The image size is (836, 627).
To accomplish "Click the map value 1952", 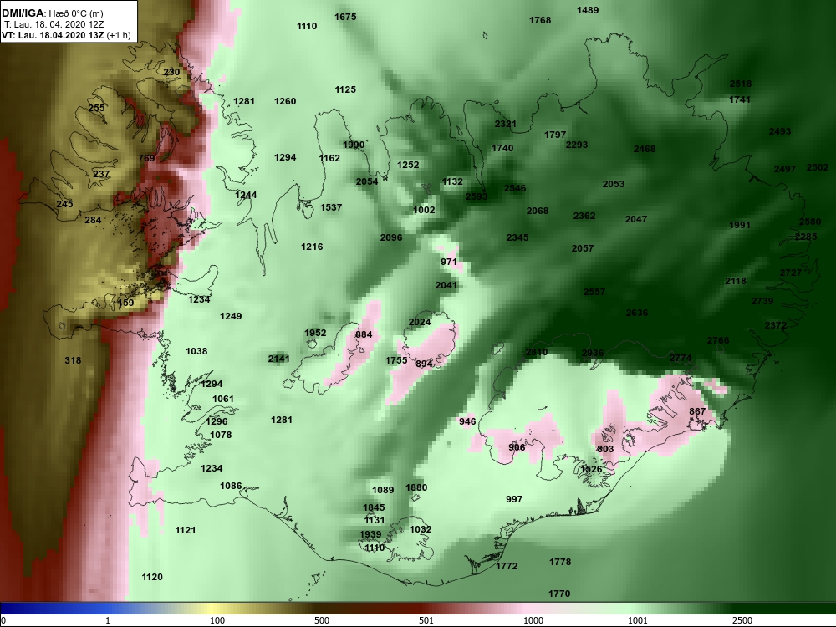I will coord(315,333).
